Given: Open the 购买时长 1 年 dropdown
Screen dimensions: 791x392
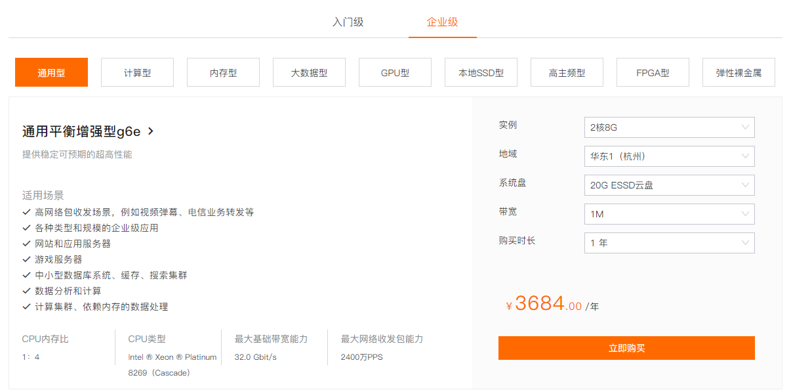Looking at the screenshot, I should (x=669, y=243).
